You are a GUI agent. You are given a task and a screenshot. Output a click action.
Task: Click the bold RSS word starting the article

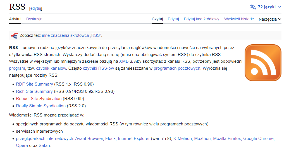tap(13, 48)
